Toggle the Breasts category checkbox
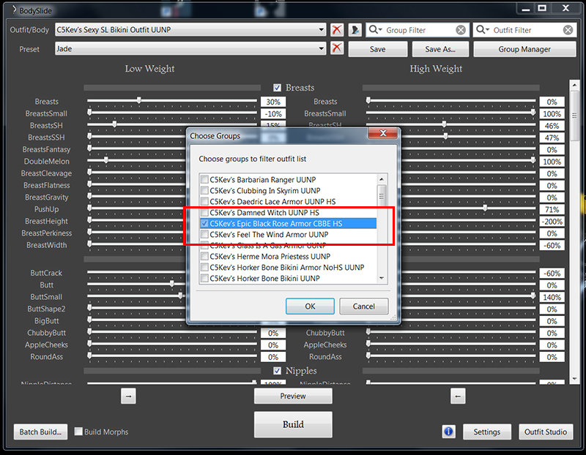Screen dimensions: 586x455 [277, 88]
